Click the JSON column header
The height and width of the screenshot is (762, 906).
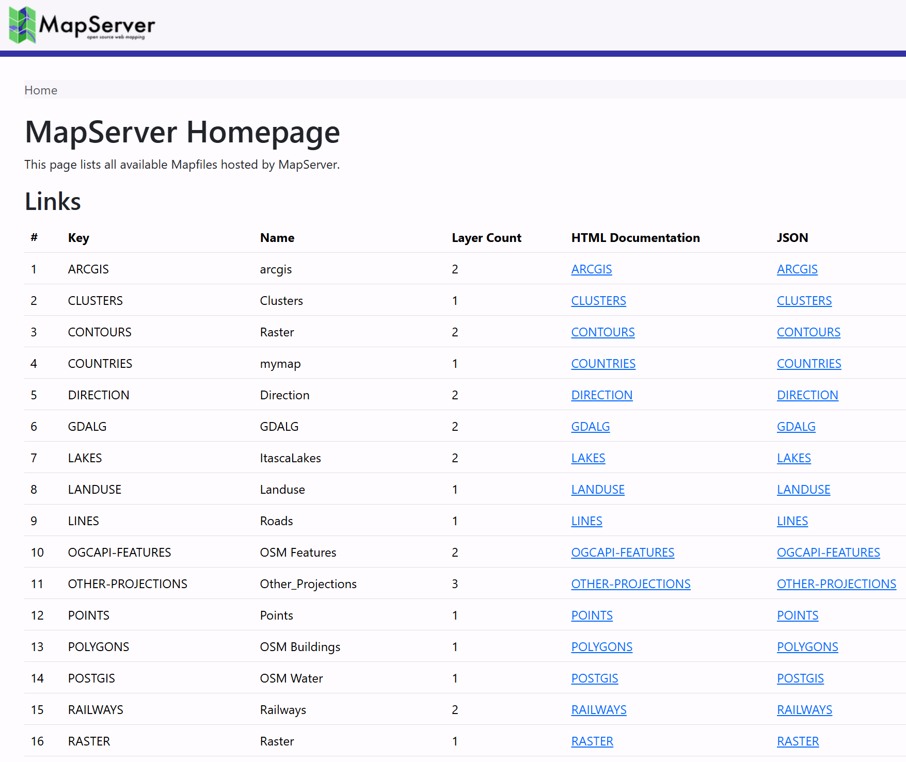(x=792, y=238)
